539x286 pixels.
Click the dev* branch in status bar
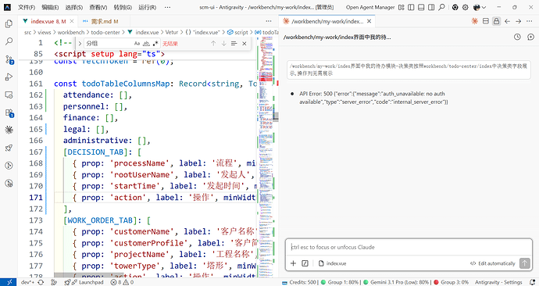[27, 282]
